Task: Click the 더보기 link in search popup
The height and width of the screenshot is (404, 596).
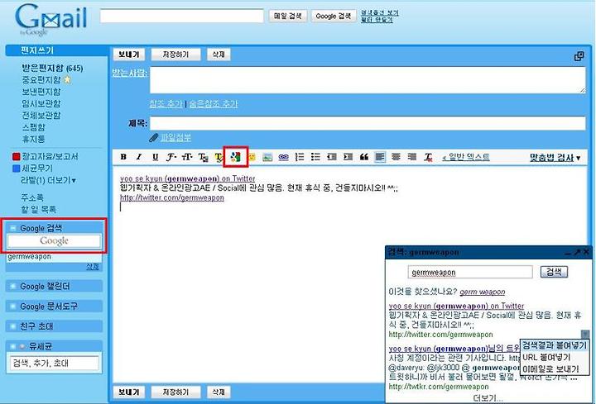Action: 488,398
